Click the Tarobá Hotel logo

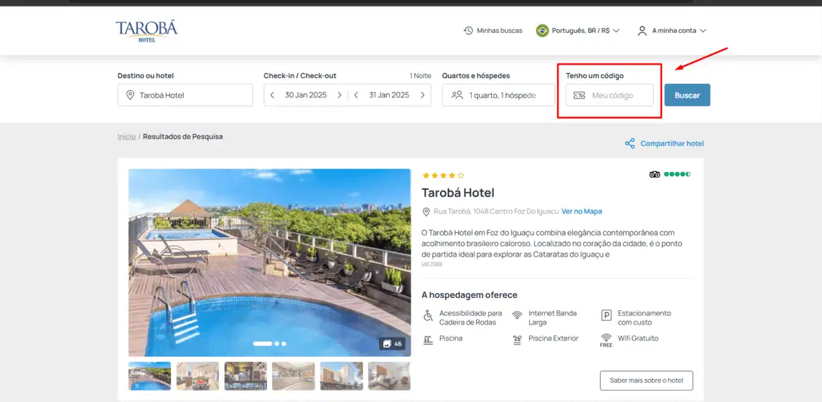click(x=146, y=31)
